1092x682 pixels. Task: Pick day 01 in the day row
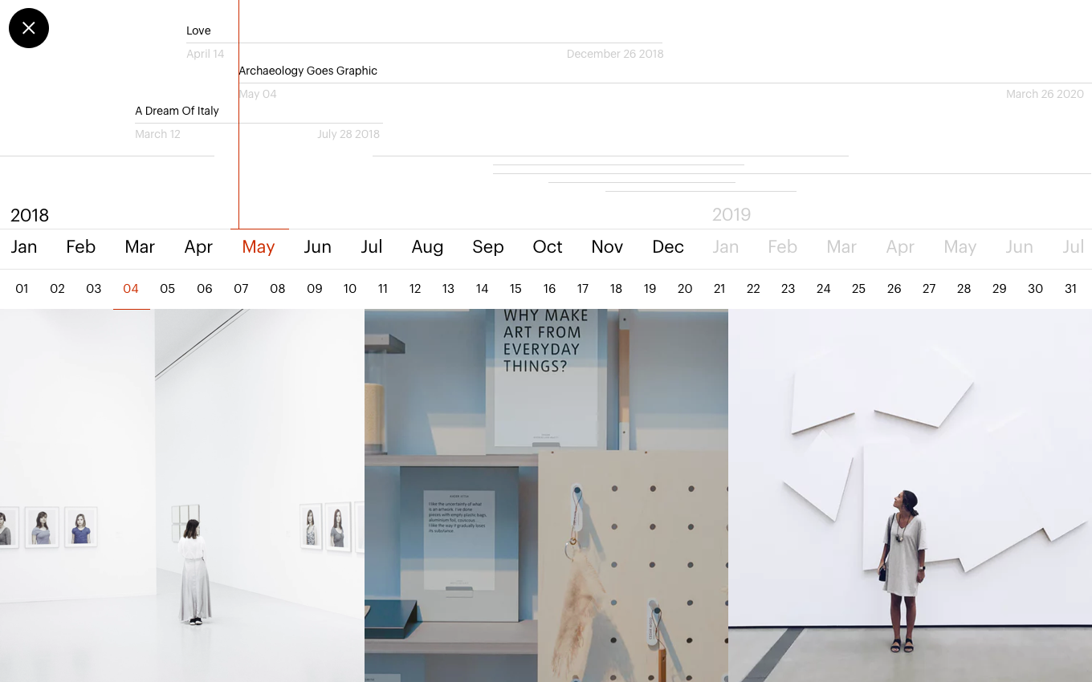(x=22, y=289)
